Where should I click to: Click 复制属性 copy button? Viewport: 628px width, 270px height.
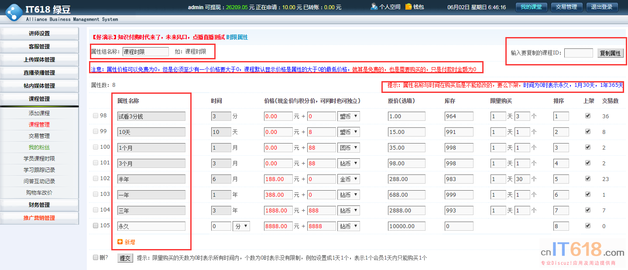point(610,53)
